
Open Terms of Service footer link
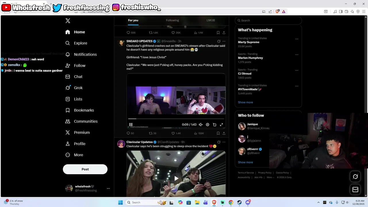[246, 173]
